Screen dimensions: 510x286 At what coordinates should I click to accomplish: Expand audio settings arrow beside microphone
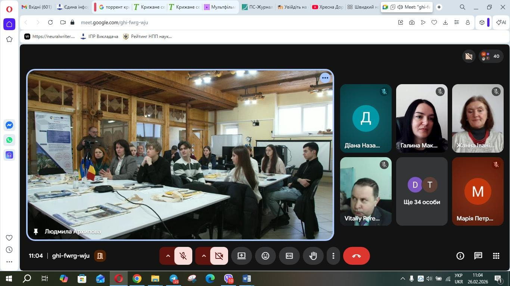click(x=168, y=256)
